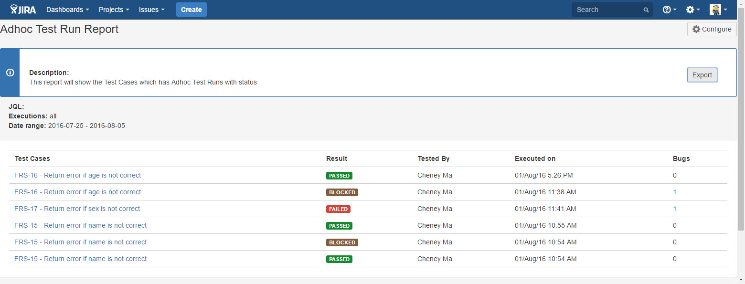
Task: Click the info icon beside Description
Action: [x=10, y=73]
